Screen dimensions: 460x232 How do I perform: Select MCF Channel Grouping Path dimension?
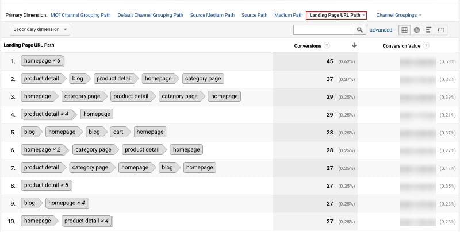coord(82,15)
